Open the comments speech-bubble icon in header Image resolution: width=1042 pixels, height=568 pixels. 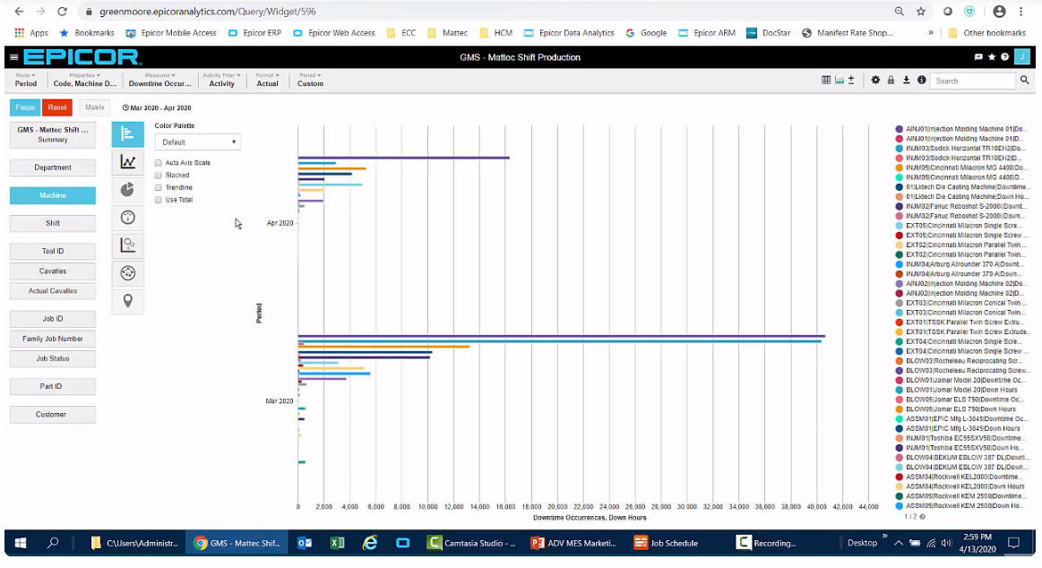pyautogui.click(x=978, y=57)
